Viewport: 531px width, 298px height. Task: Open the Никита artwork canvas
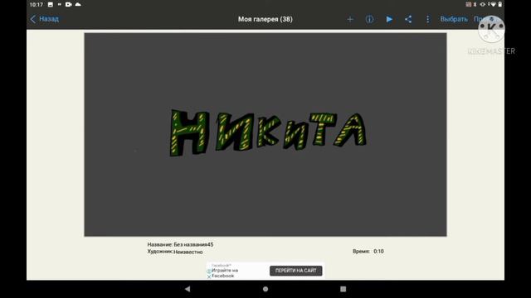pyautogui.click(x=265, y=134)
